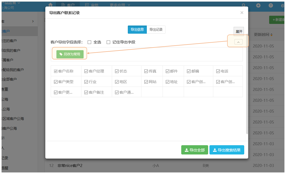Close the export dialog with X
286x174 pixels.
coord(242,13)
